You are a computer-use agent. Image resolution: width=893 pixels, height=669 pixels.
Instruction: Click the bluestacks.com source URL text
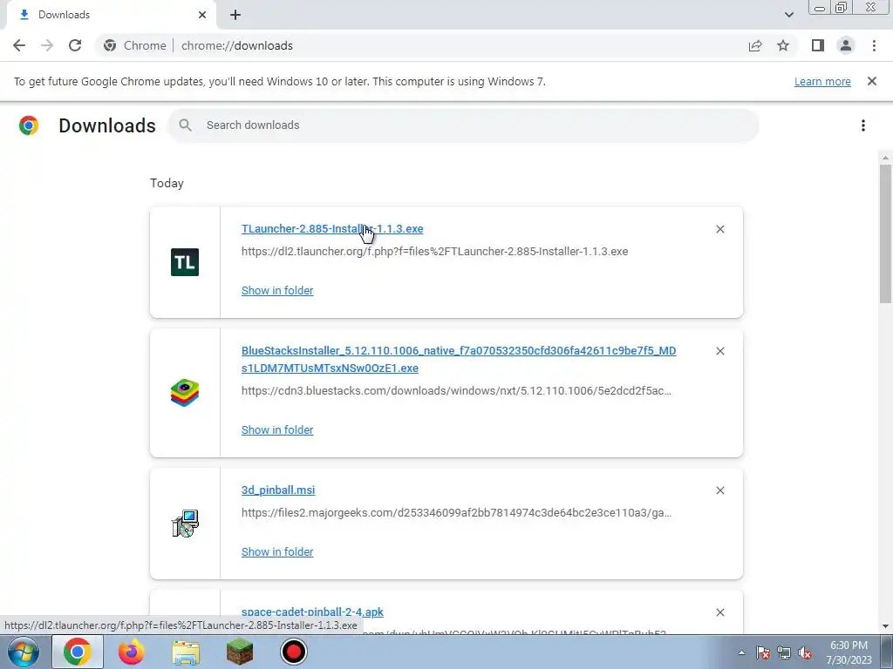click(x=456, y=391)
